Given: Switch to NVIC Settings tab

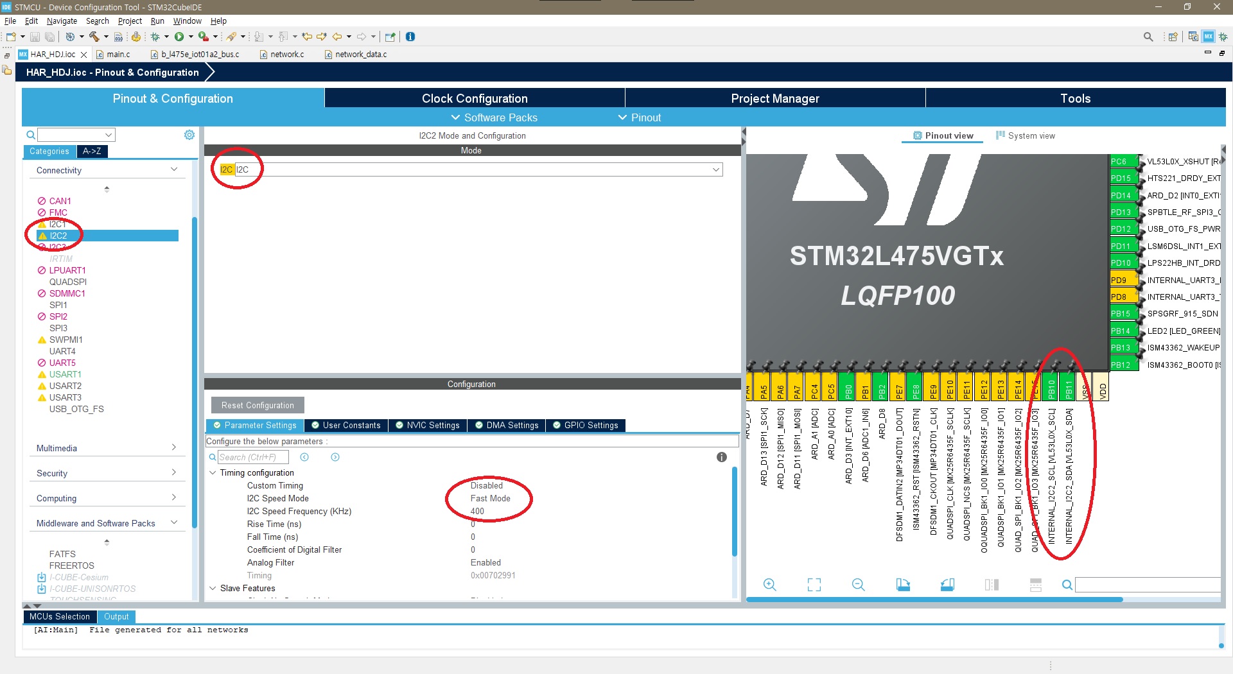Looking at the screenshot, I should [428, 426].
